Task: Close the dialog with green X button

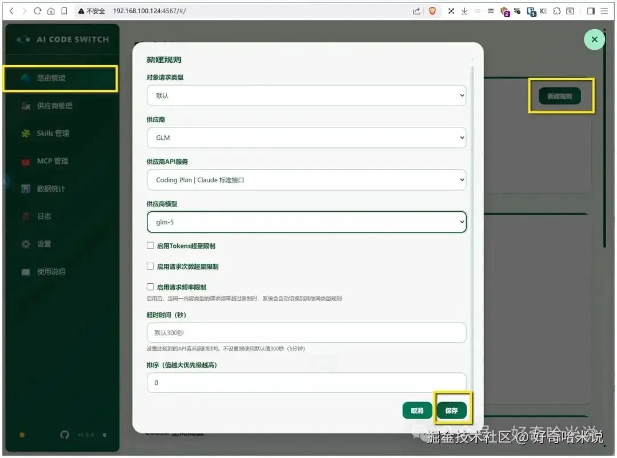Action: click(595, 39)
